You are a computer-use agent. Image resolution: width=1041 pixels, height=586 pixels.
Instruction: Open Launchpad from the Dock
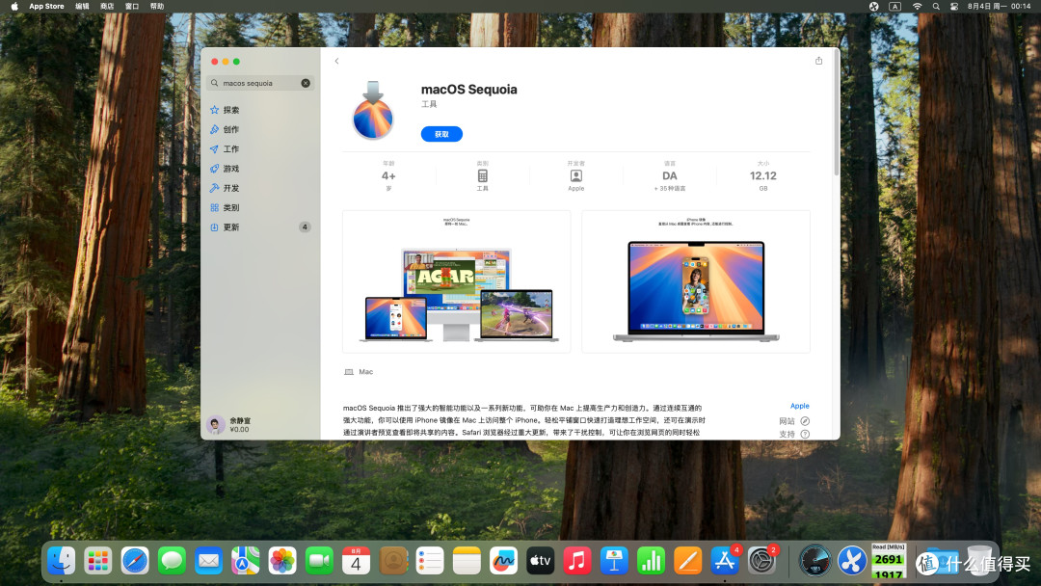tap(98, 561)
